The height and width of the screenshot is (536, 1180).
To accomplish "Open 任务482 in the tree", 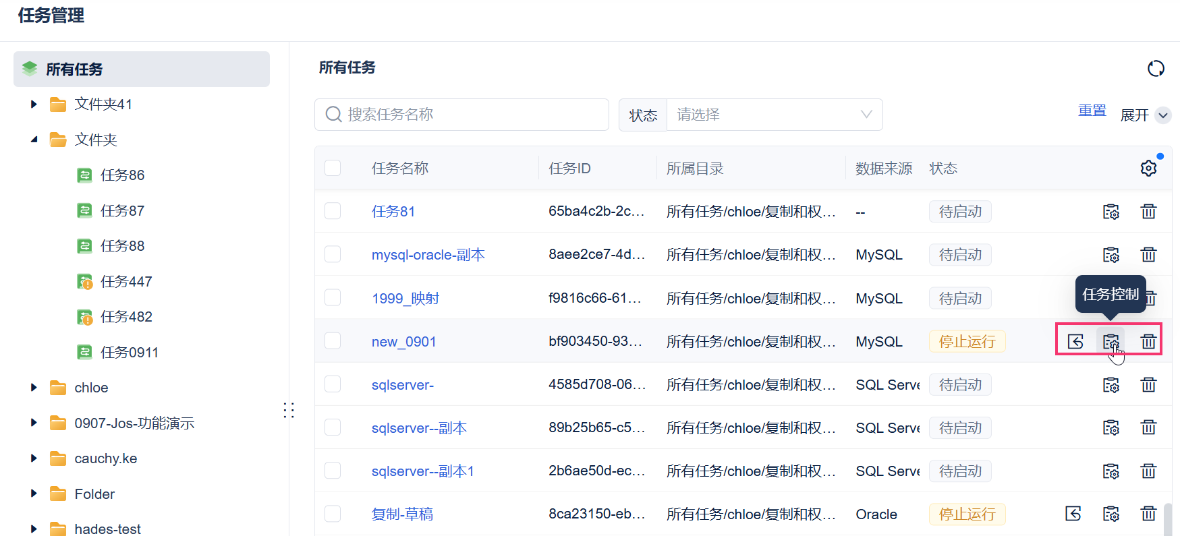I will 126,317.
